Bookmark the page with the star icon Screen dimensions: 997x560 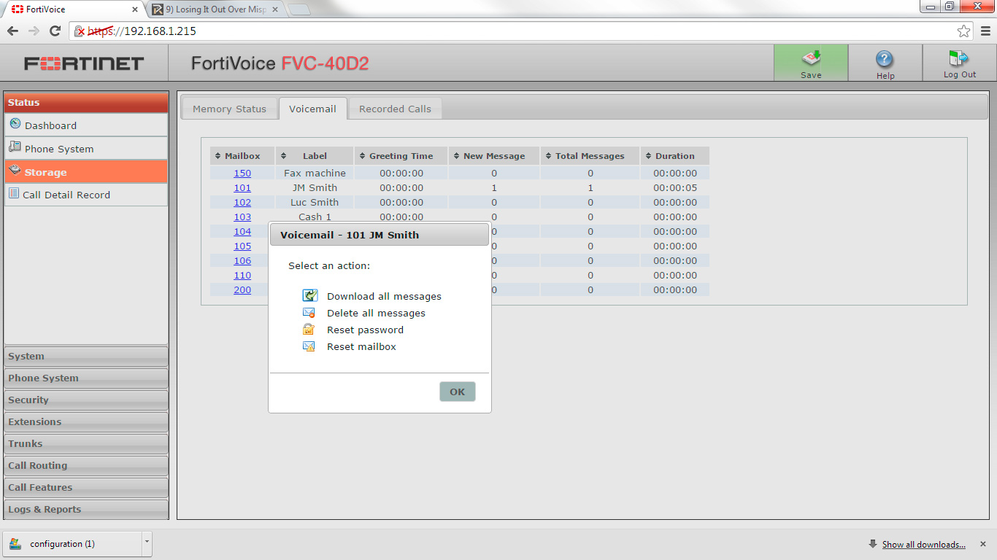[964, 31]
